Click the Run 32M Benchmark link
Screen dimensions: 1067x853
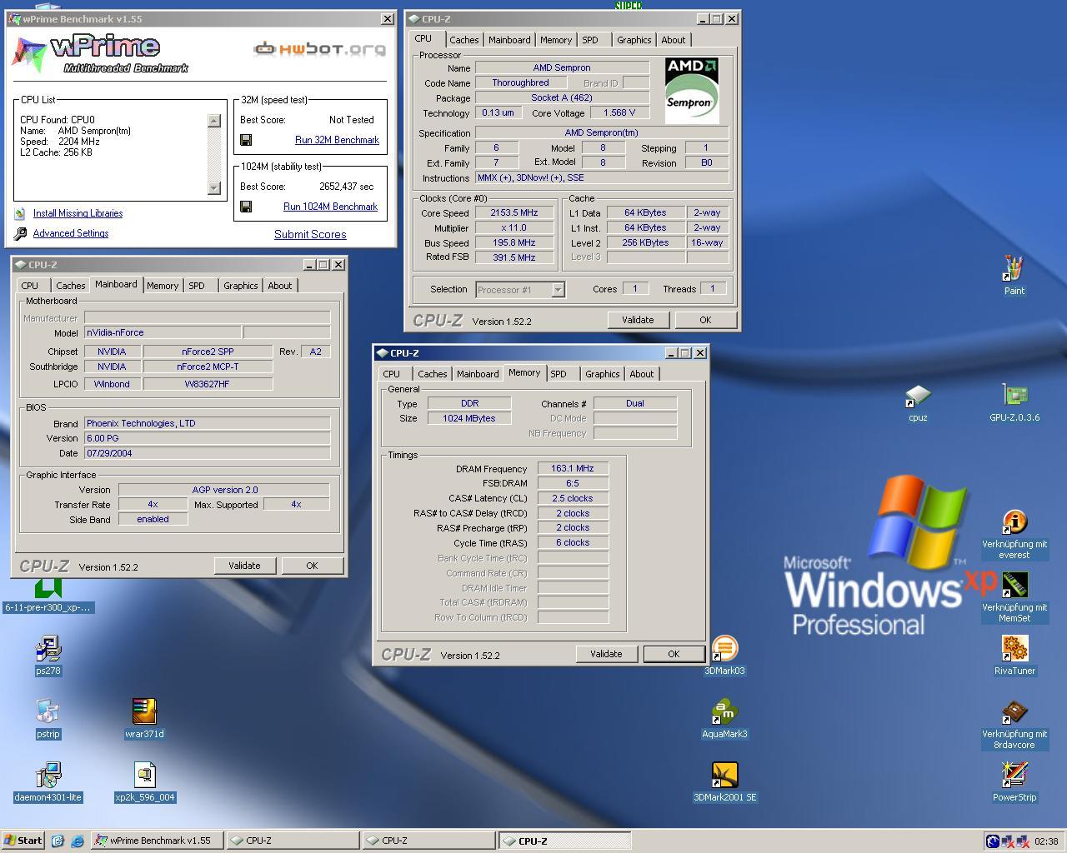point(337,140)
